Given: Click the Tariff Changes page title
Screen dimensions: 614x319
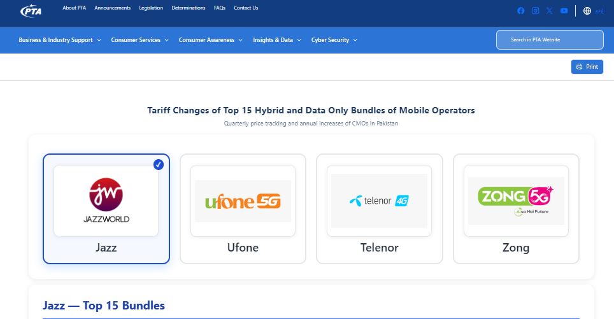Looking at the screenshot, I should 311,110.
